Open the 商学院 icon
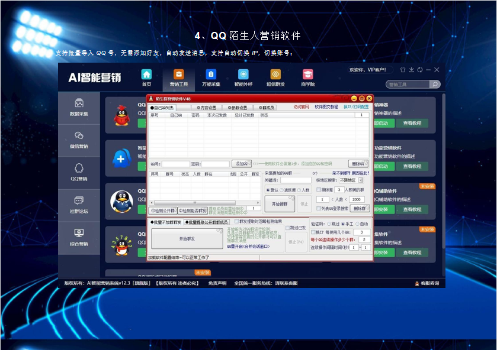This screenshot has width=497, height=350. [x=308, y=74]
